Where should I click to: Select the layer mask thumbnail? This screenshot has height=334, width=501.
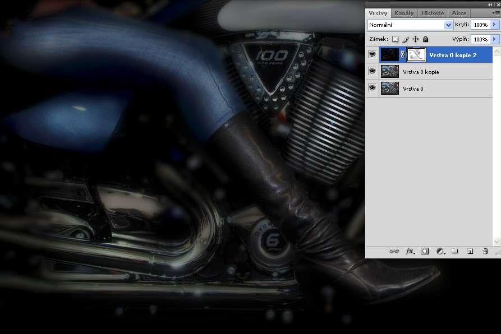pyautogui.click(x=415, y=55)
